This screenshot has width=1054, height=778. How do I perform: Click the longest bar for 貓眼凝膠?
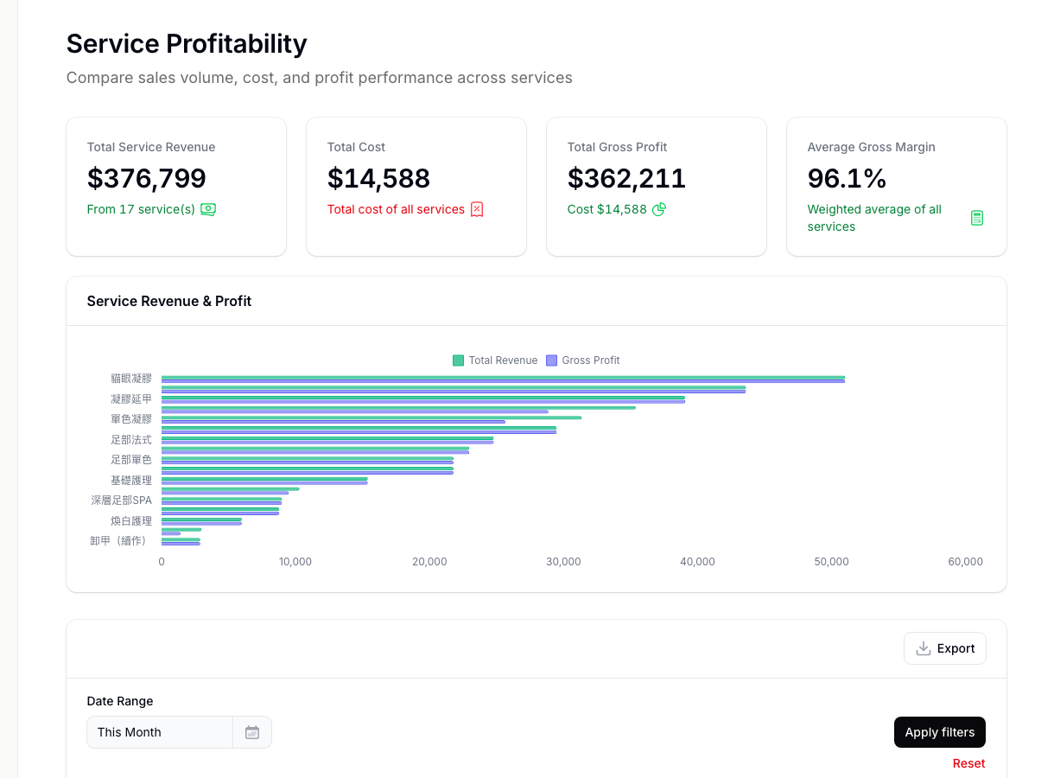click(x=501, y=378)
